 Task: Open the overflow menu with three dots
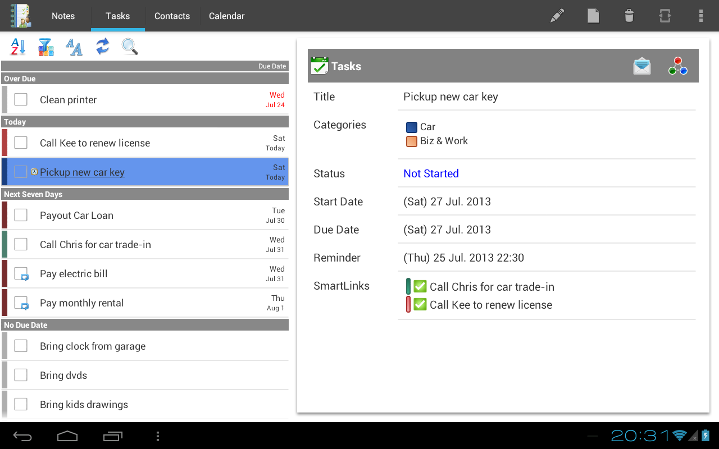tap(700, 16)
